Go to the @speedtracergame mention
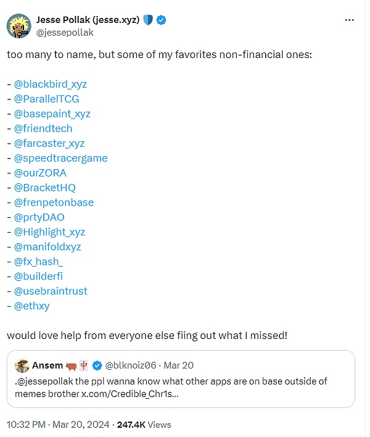The height and width of the screenshot is (437, 370). pyautogui.click(x=60, y=158)
